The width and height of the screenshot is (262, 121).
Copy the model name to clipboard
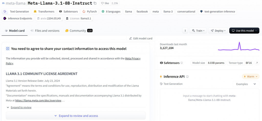pos(95,3)
